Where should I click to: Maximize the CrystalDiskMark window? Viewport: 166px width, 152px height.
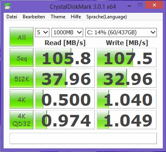pyautogui.click(x=140, y=5)
